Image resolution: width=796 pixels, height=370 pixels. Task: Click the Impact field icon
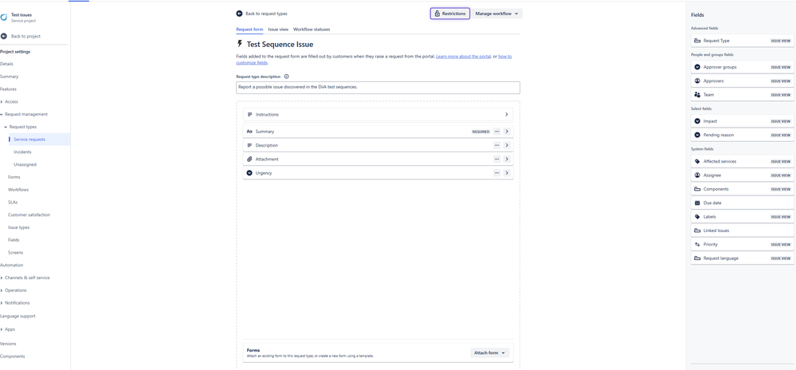pyautogui.click(x=697, y=121)
